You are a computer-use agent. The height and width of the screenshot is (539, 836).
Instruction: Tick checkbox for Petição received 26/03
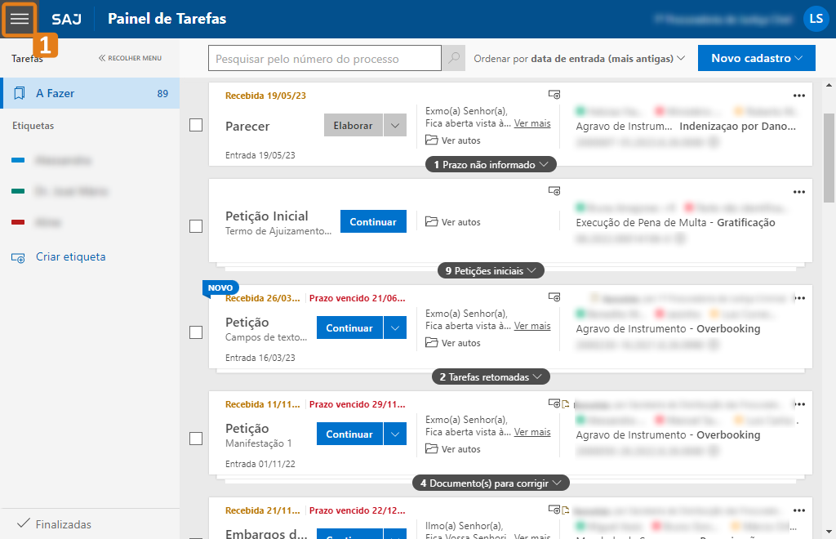[x=196, y=332]
